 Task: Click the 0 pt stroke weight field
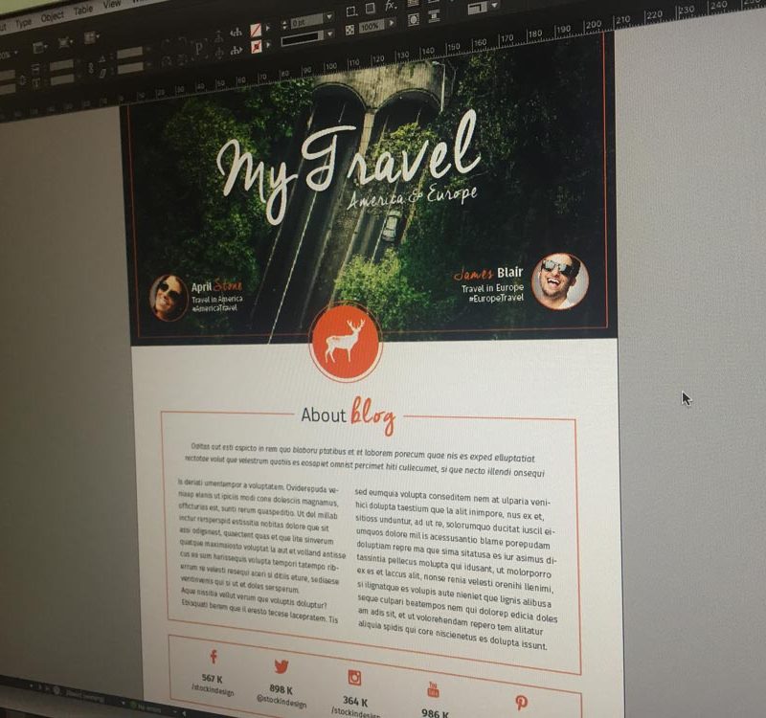(x=306, y=21)
